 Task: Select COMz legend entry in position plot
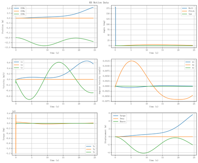click(19, 14)
